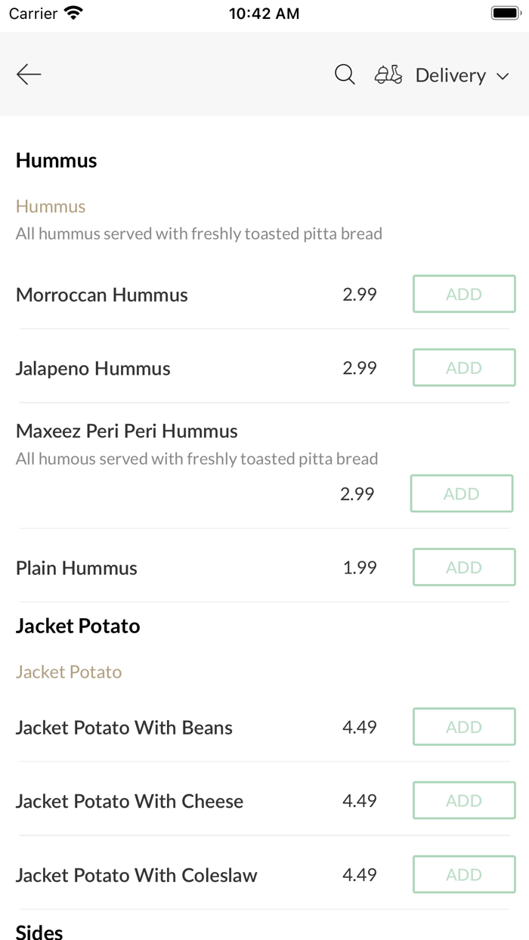Select the tan Jacket Potato subcategory label
The height and width of the screenshot is (940, 529).
69,672
